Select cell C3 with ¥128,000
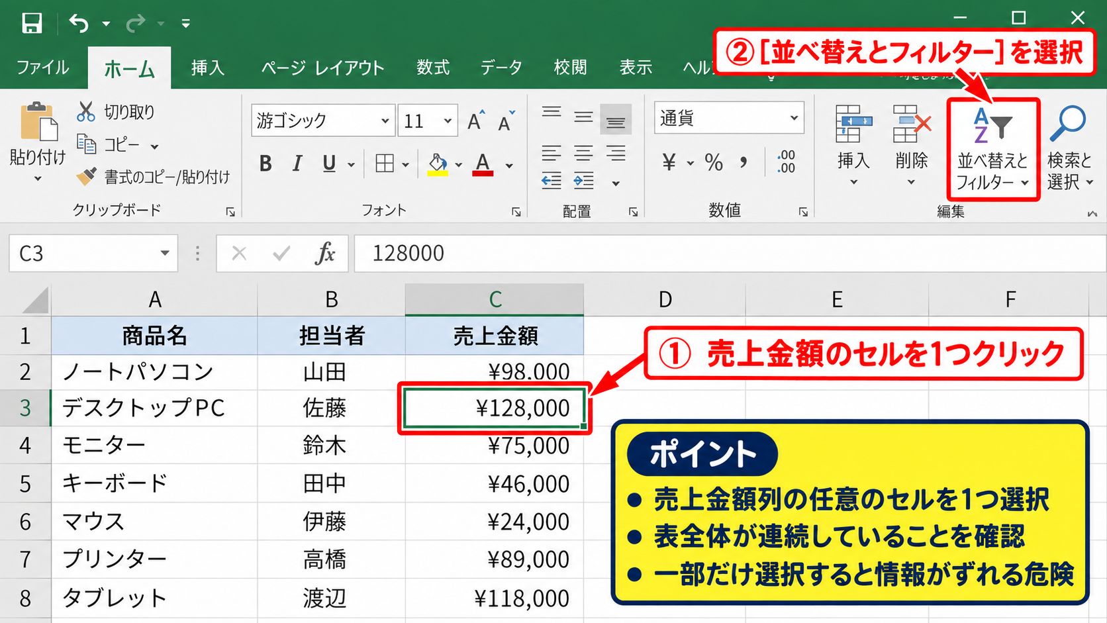Screen dimensions: 1107x623 [495, 408]
